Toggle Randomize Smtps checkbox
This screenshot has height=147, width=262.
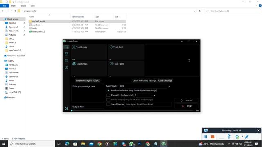click(x=108, y=91)
